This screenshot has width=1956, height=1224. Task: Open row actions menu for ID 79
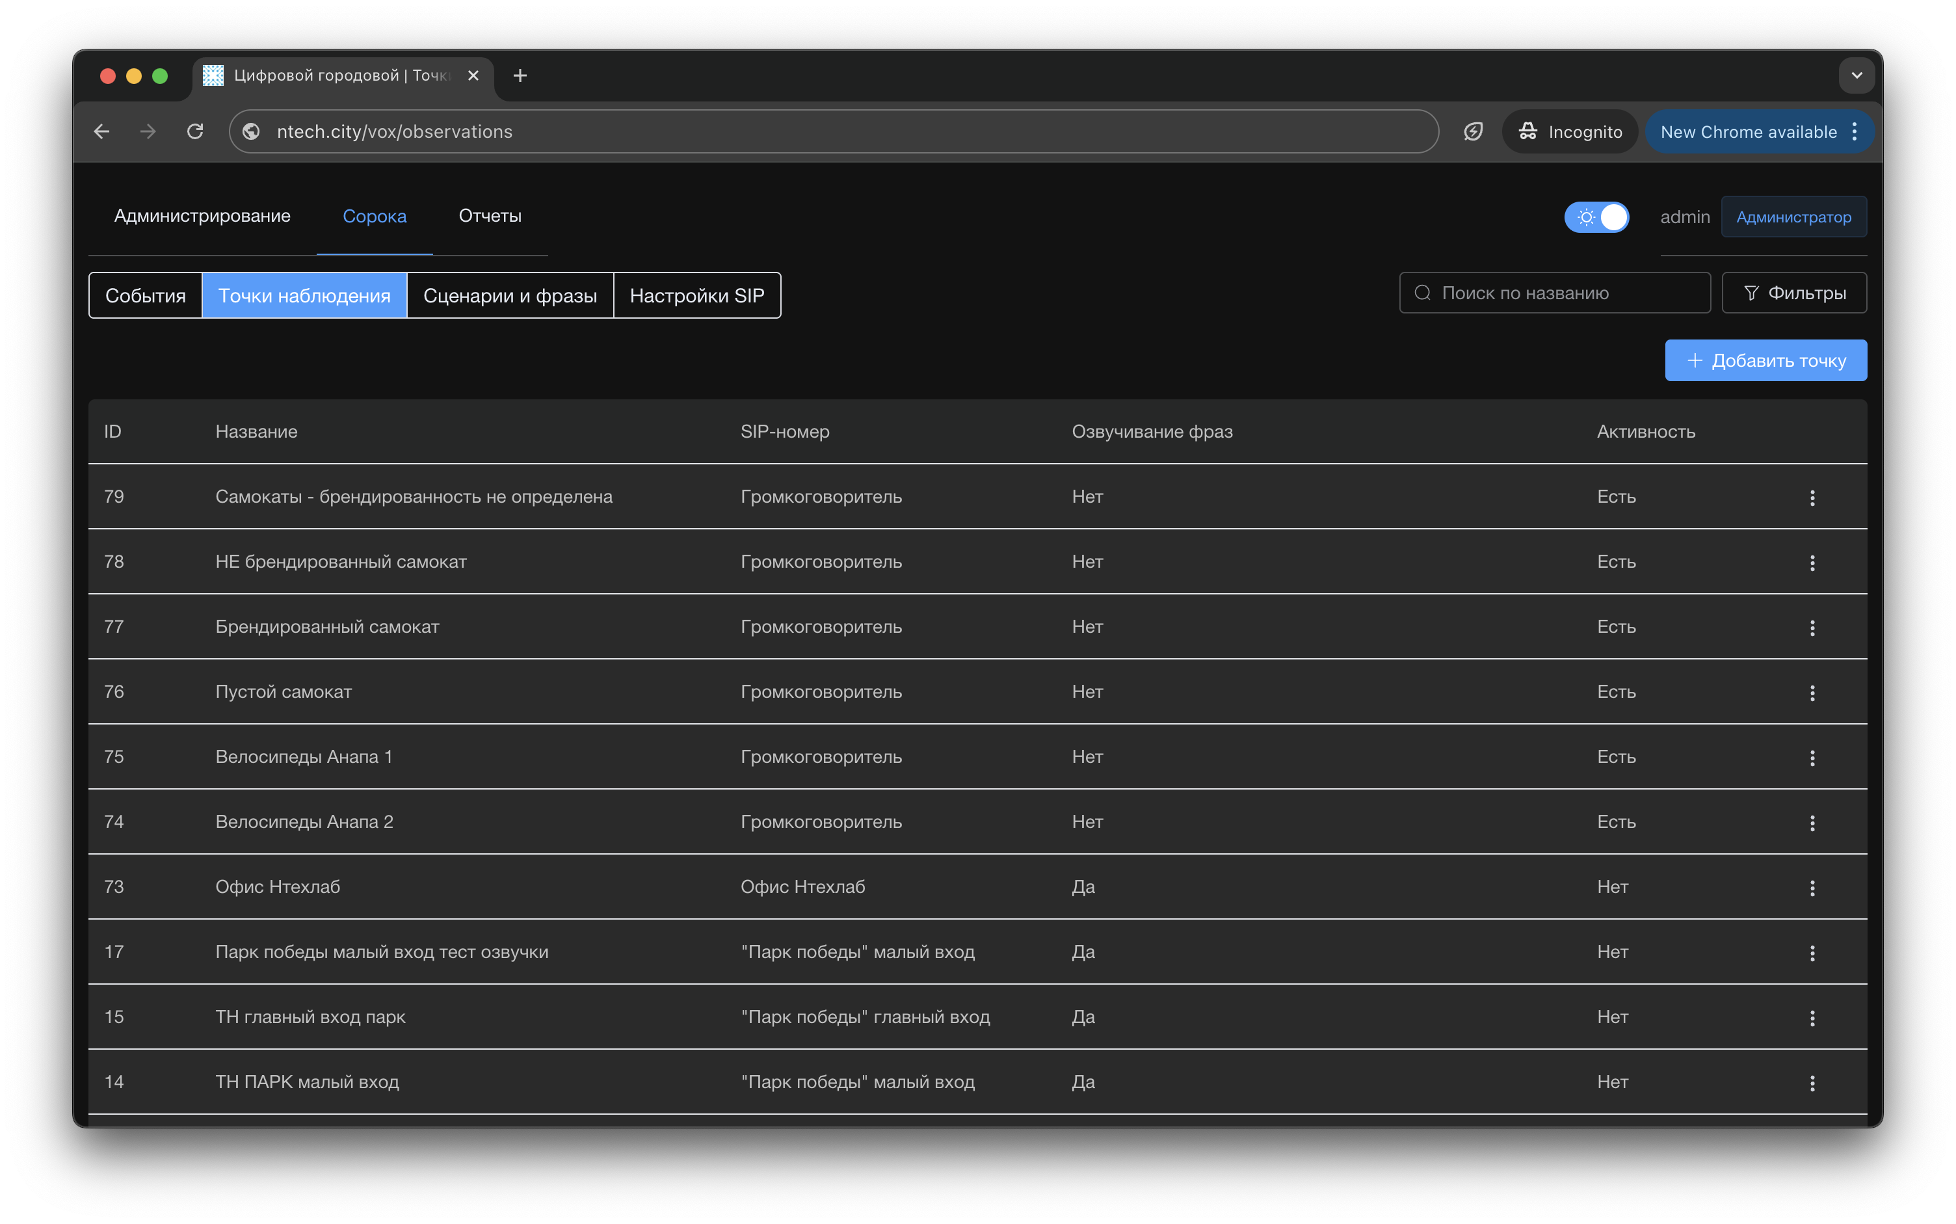pyautogui.click(x=1812, y=498)
